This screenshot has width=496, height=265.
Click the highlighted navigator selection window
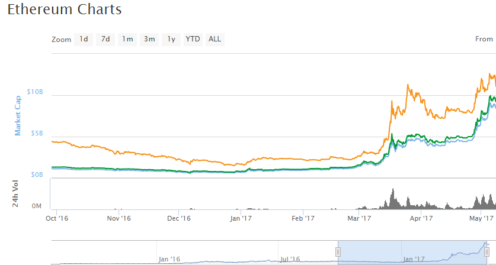pyautogui.click(x=412, y=252)
